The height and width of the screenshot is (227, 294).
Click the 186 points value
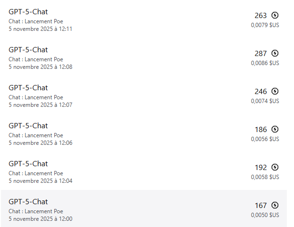(x=261, y=129)
